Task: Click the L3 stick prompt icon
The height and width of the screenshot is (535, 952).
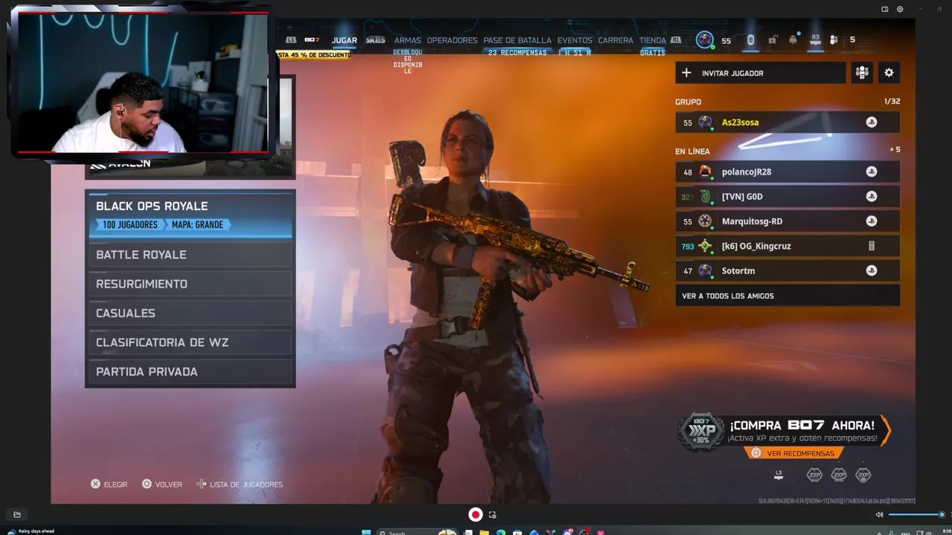Action: (779, 474)
